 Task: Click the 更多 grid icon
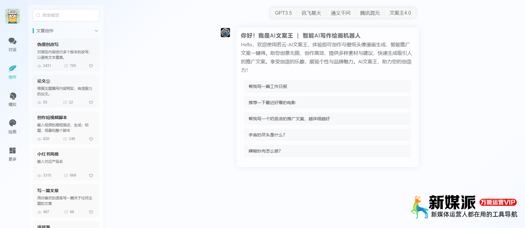coord(13,150)
